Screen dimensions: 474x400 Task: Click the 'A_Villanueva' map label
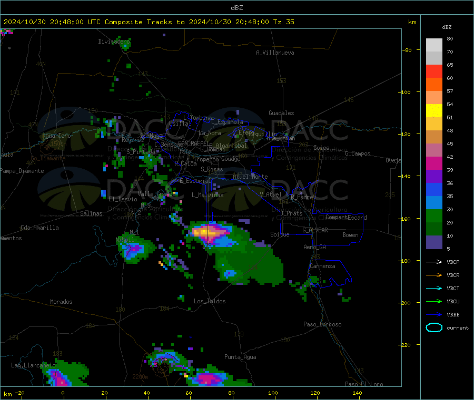275,53
